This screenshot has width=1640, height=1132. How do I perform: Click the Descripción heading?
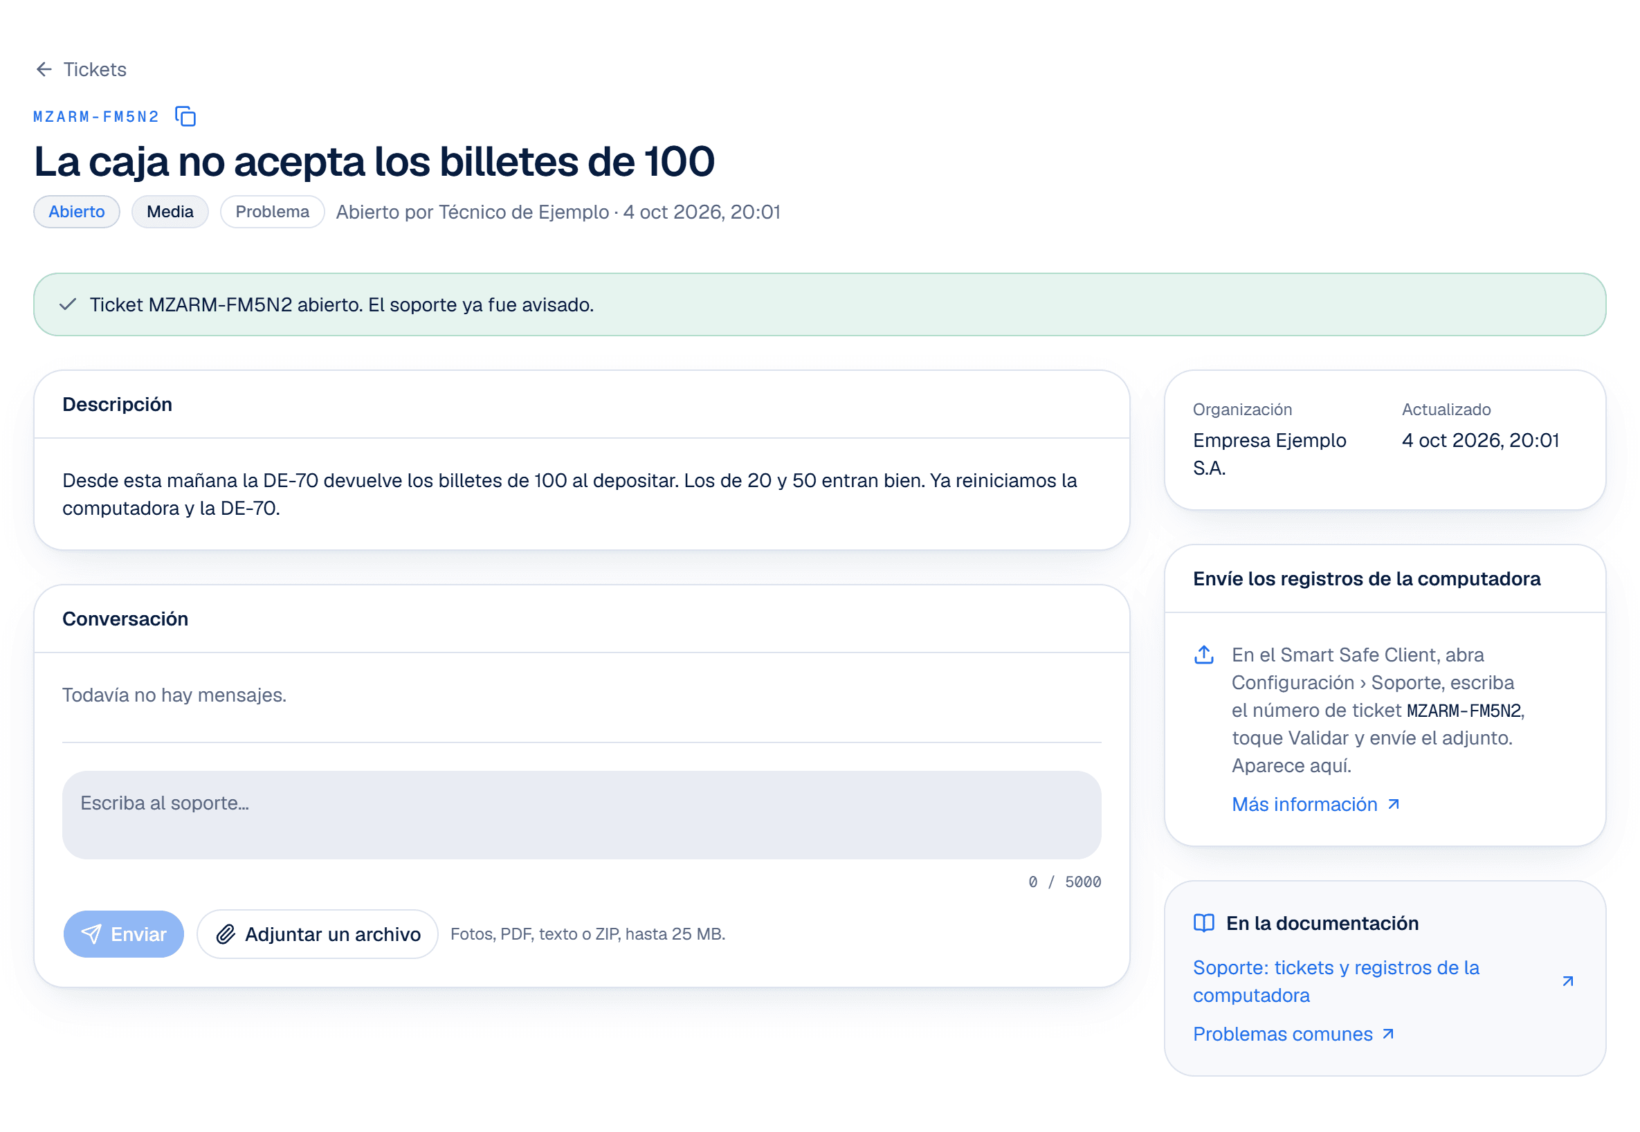click(x=117, y=404)
